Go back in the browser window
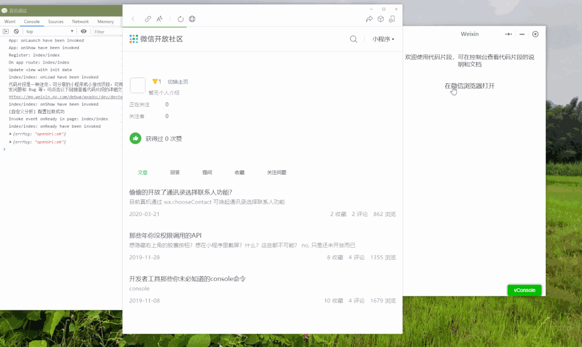This screenshot has height=347, width=582. (133, 19)
